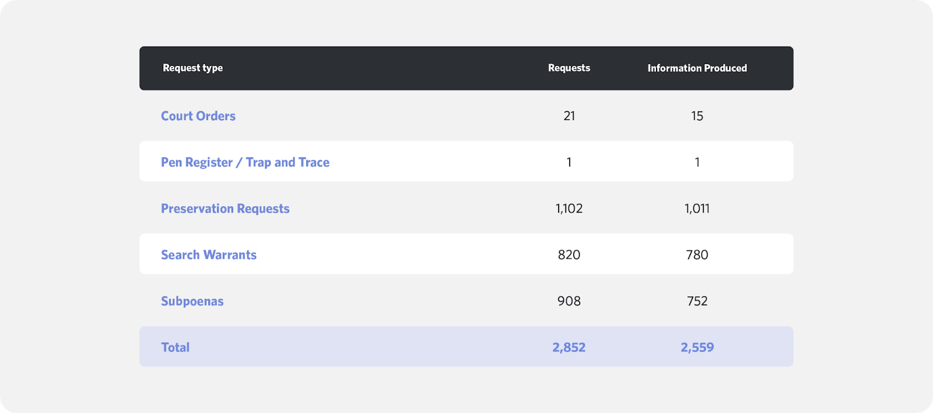Click Court Orders requests value 21
This screenshot has width=933, height=413.
[x=569, y=116]
